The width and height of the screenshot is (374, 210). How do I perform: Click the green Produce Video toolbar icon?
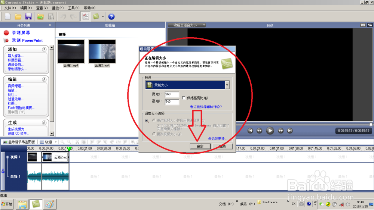(96, 16)
